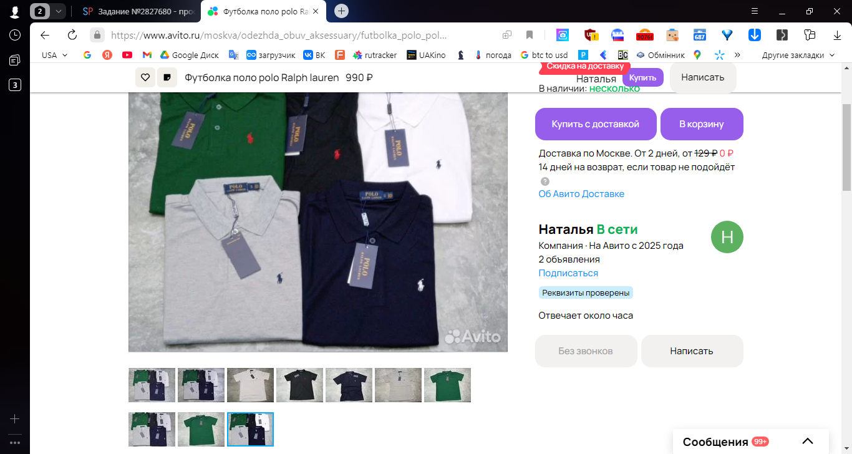The height and width of the screenshot is (454, 852).
Task: Click the delivery help question mark icon
Action: [x=545, y=181]
